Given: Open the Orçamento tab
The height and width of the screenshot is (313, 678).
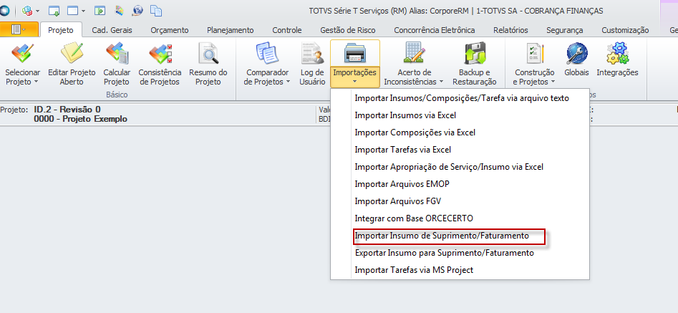Looking at the screenshot, I should tap(170, 30).
